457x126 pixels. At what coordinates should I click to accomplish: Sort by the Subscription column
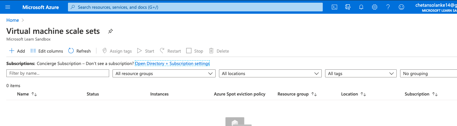(x=421, y=94)
